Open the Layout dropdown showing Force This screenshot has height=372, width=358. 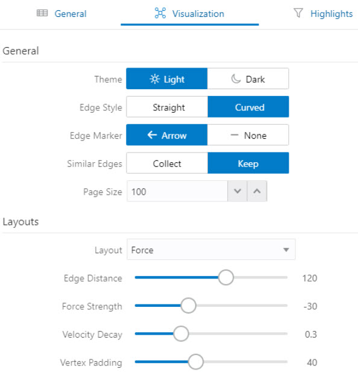(211, 250)
